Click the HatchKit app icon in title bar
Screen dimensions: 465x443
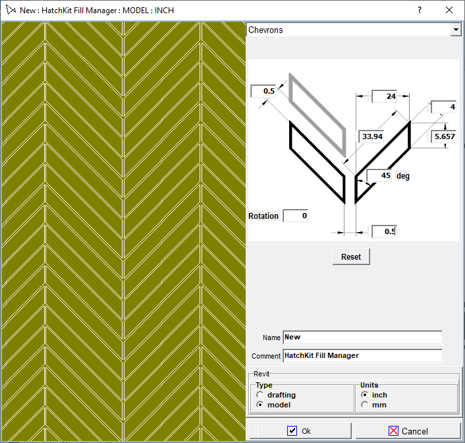click(10, 11)
